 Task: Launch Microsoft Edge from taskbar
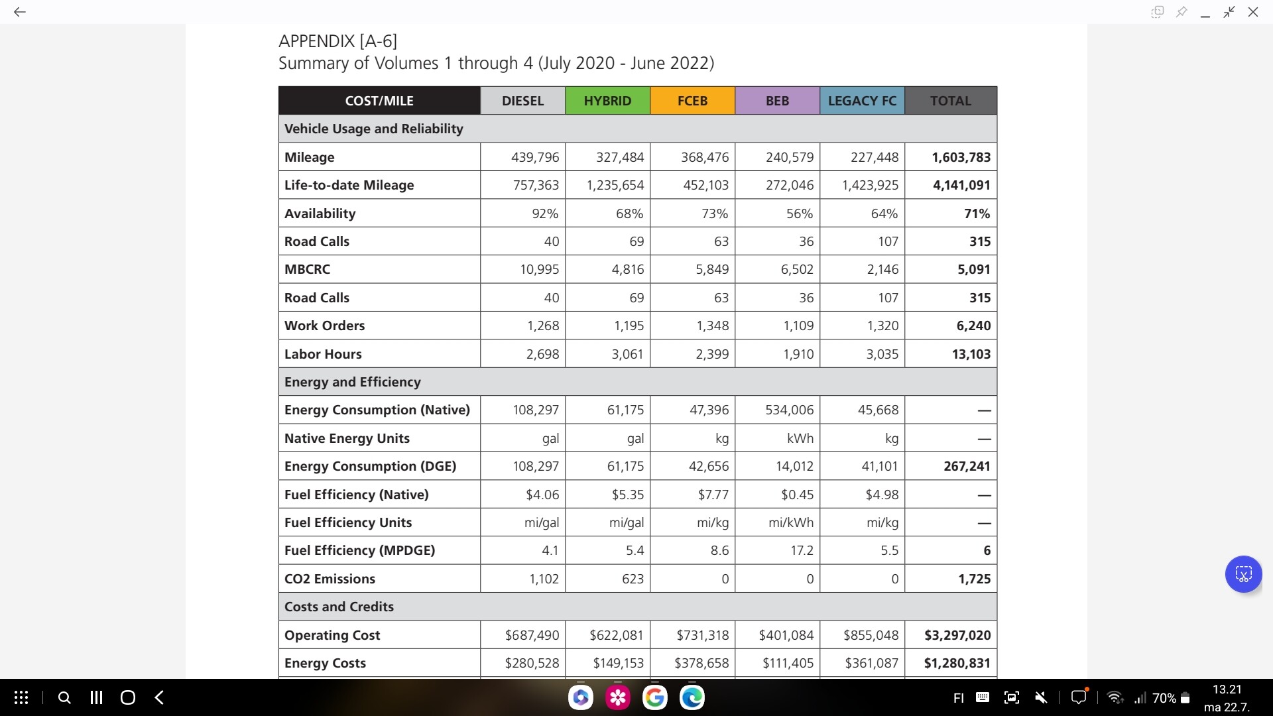(692, 697)
